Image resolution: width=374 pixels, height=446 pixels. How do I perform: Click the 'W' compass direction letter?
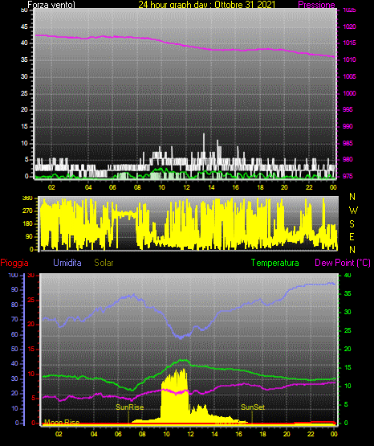point(353,211)
